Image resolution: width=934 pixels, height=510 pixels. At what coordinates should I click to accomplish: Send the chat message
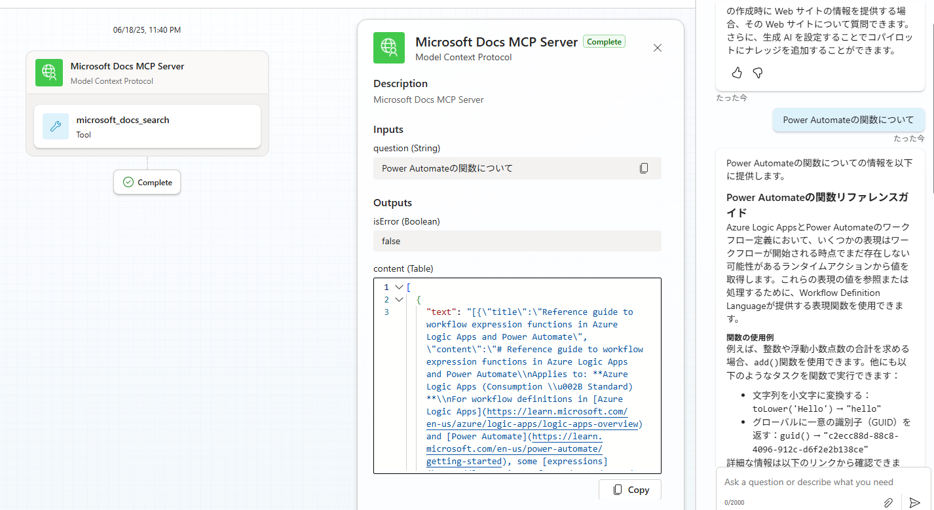(914, 502)
